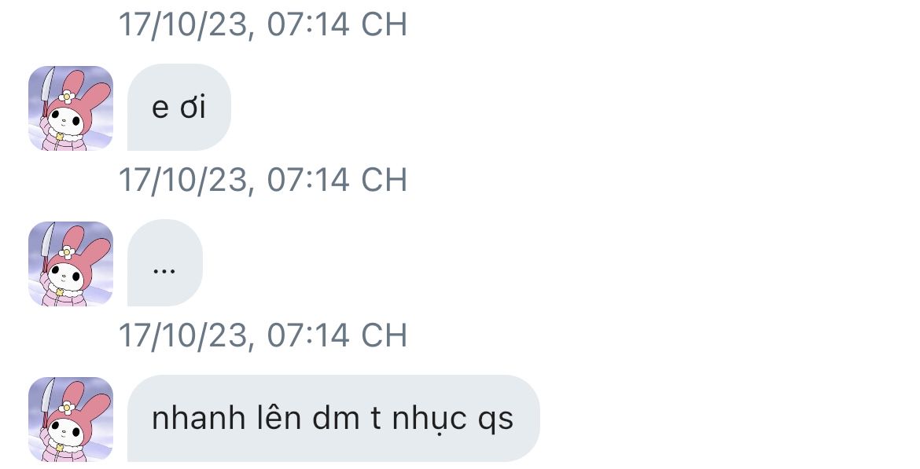Image resolution: width=920 pixels, height=469 pixels.
Task: Select the "..." message bubble
Action: coord(165,262)
